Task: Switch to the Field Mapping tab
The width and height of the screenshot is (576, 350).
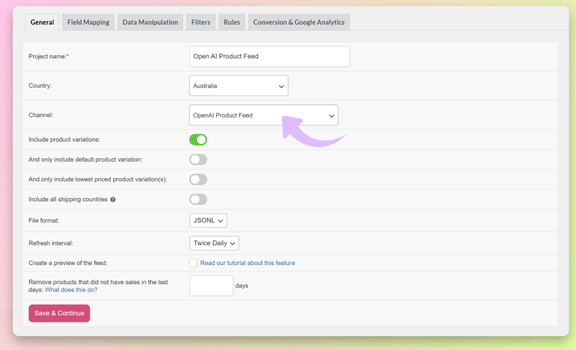Action: pos(88,22)
